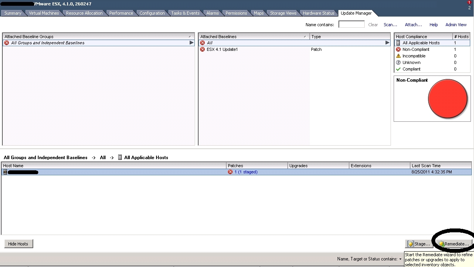
Task: Click the host icon in the host row
Action: pos(5,172)
